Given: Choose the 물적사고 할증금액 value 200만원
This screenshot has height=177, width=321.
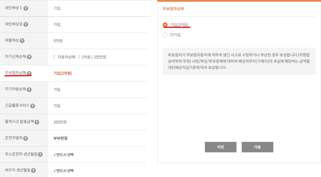Looking at the screenshot, I should pos(60,122).
